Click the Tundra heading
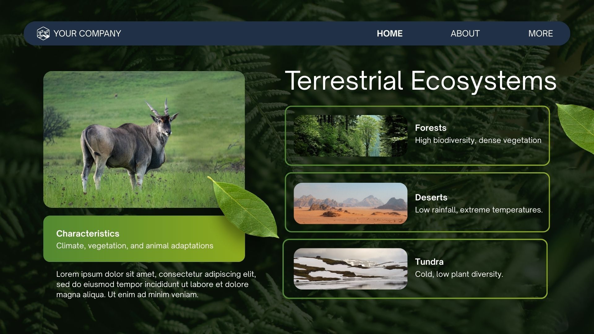Image resolution: width=594 pixels, height=334 pixels. (x=429, y=262)
